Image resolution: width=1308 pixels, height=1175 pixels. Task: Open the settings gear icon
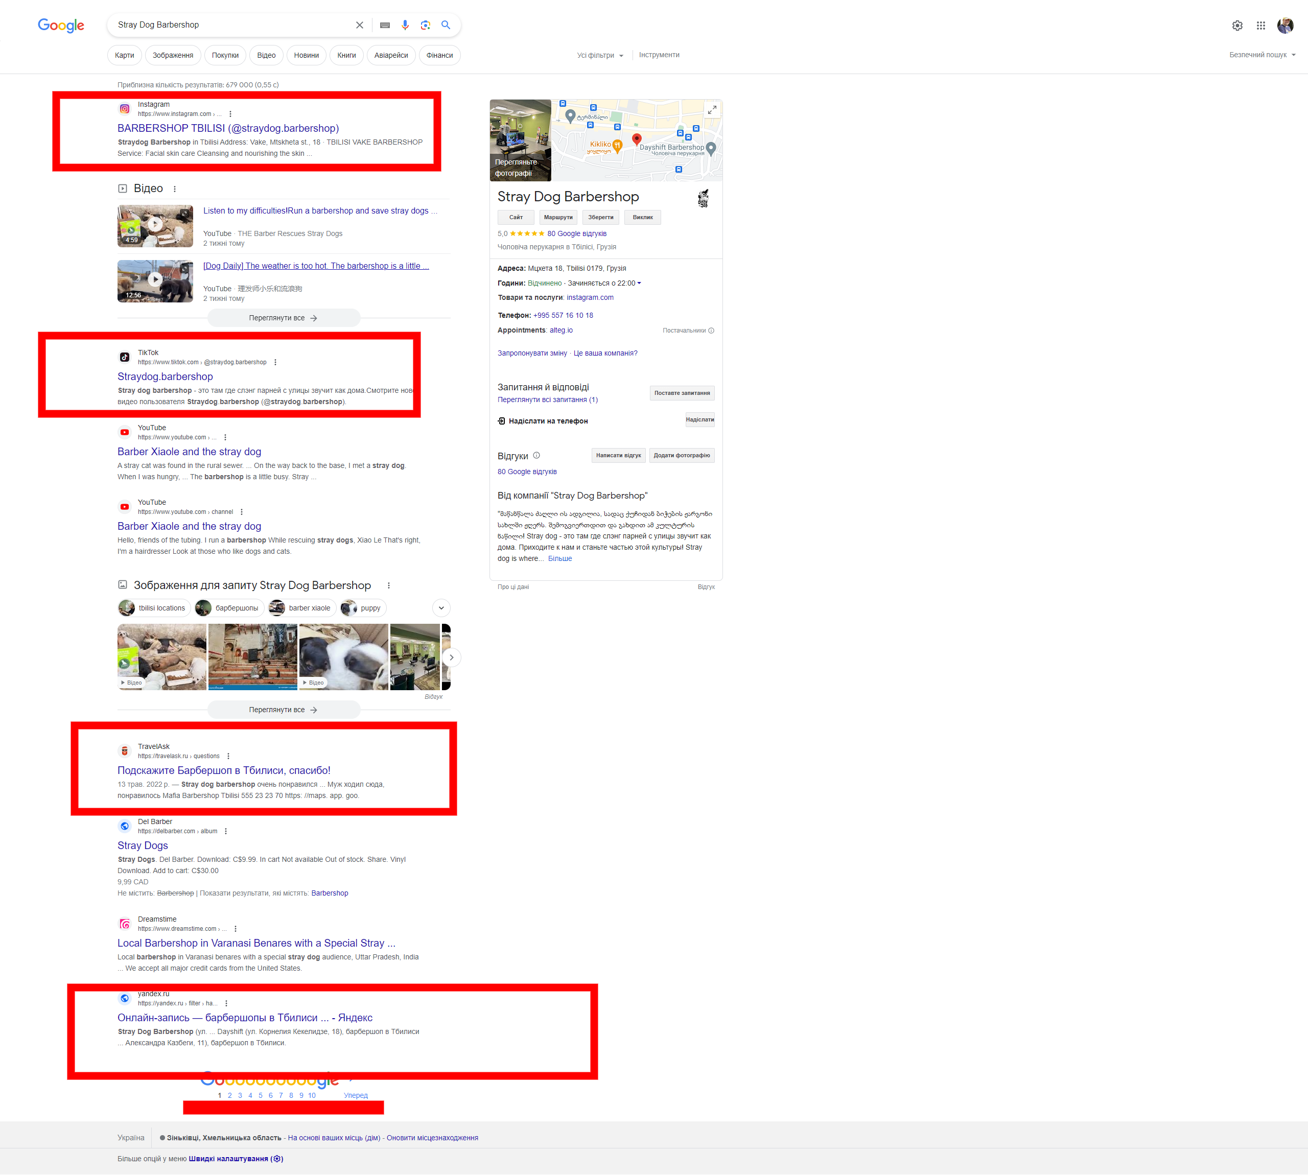pos(1237,25)
